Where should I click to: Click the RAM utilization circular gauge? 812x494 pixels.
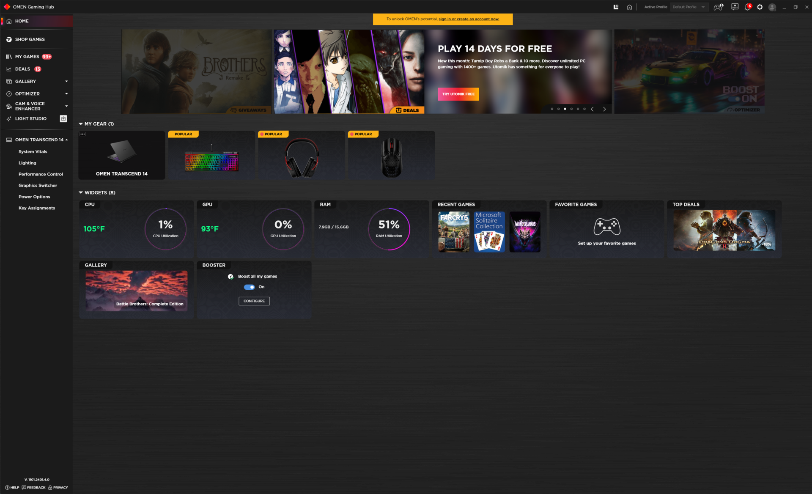pyautogui.click(x=389, y=229)
